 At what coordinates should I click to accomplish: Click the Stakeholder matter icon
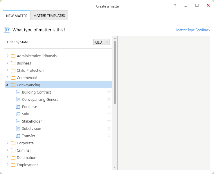click(x=18, y=121)
